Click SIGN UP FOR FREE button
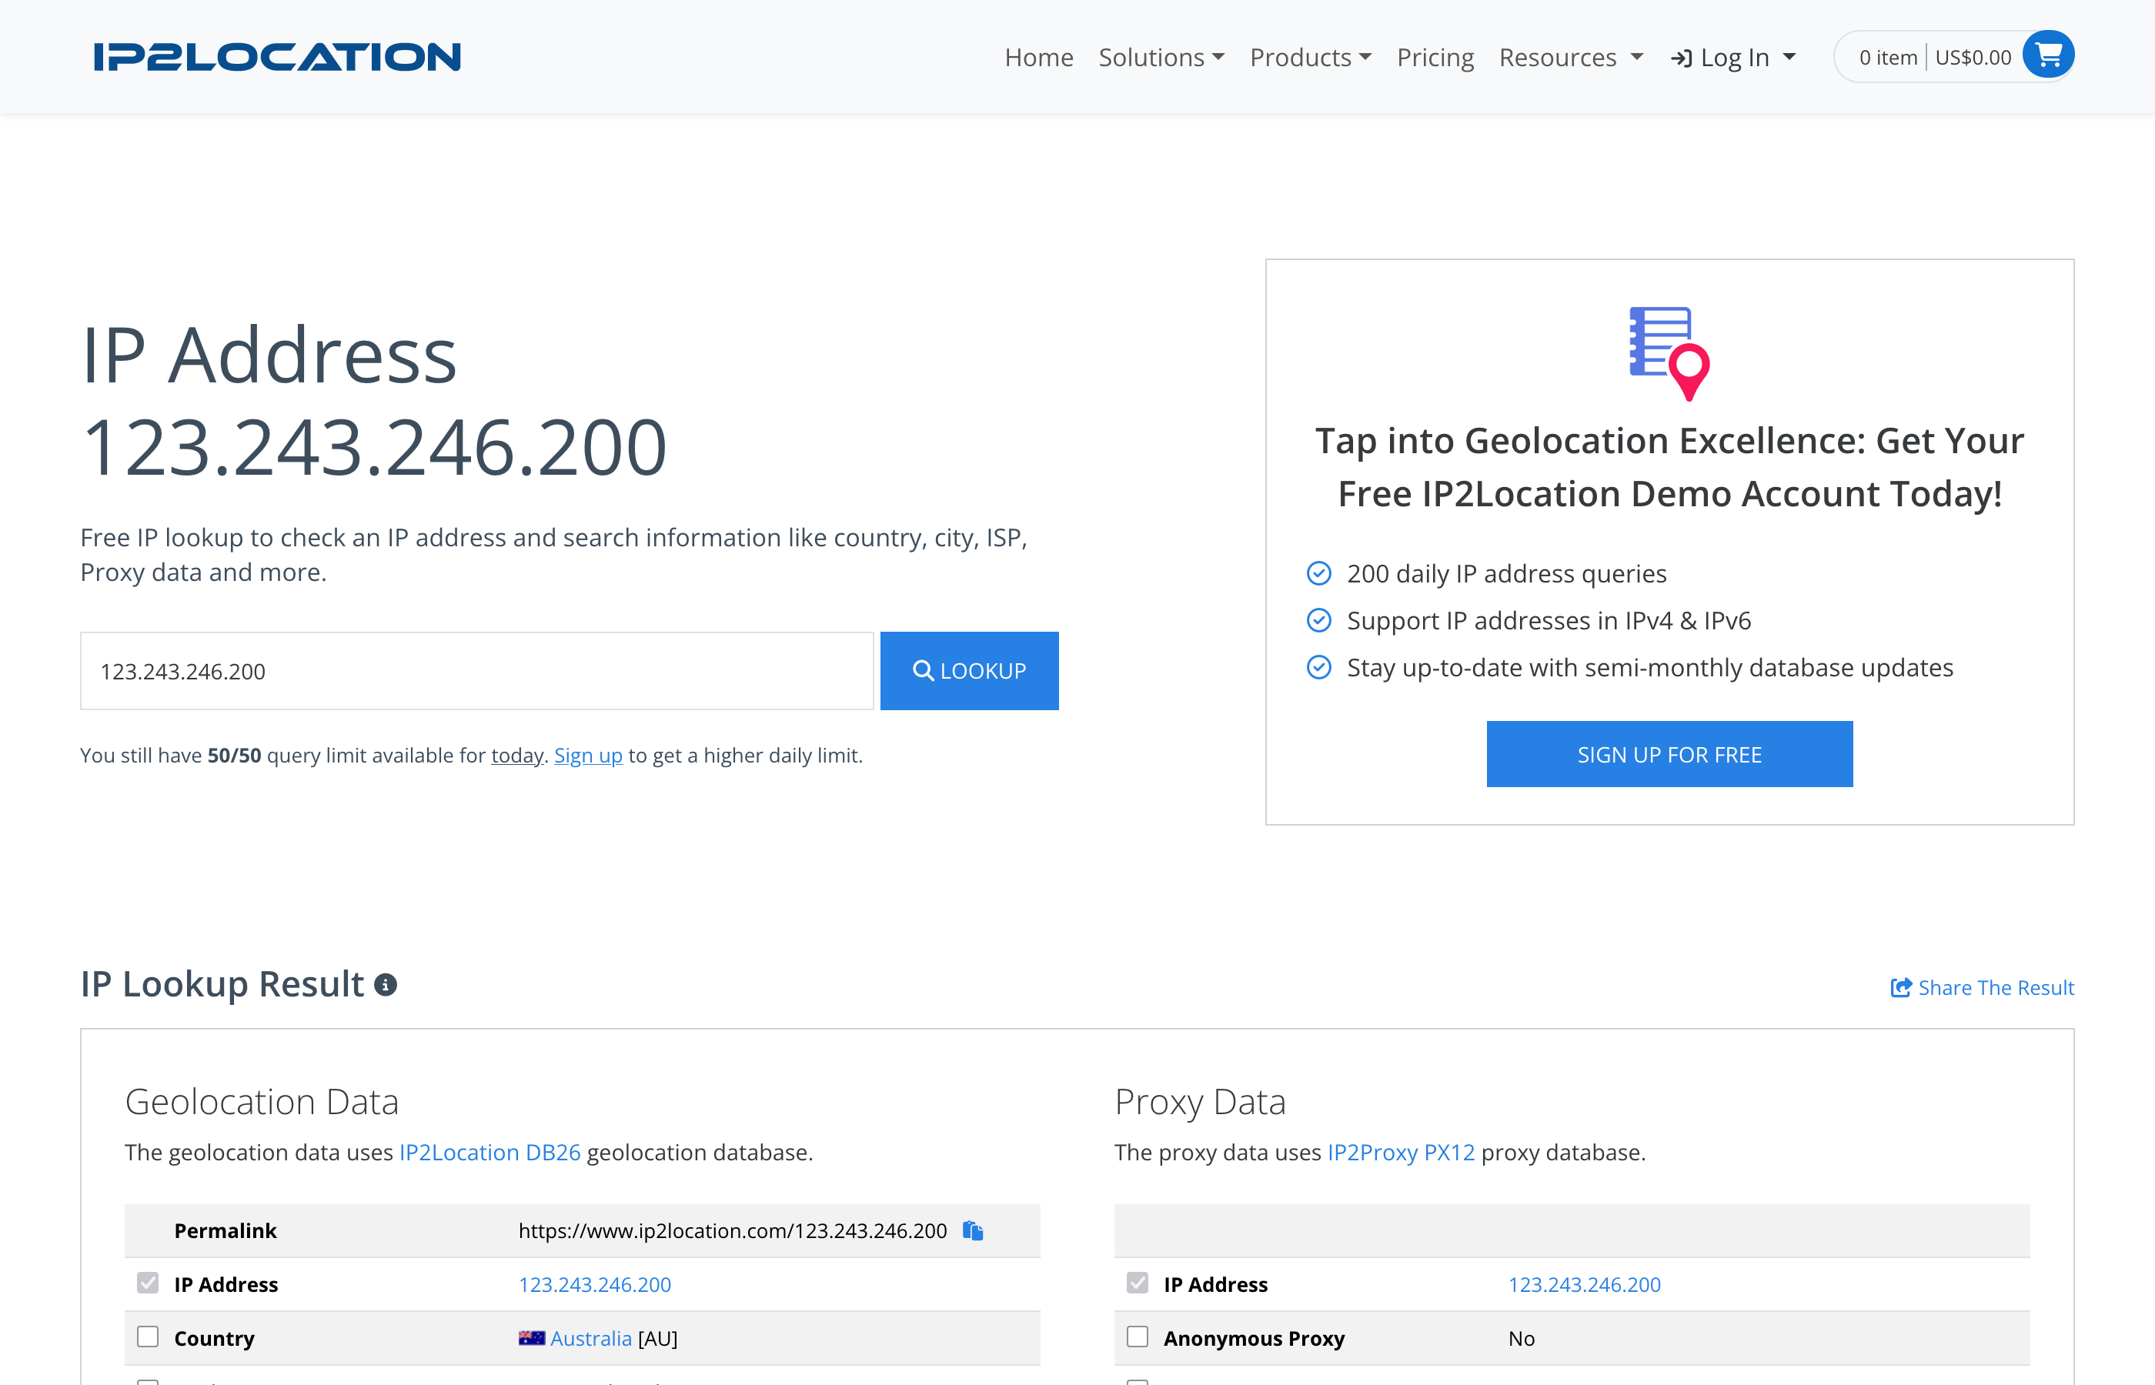Image resolution: width=2155 pixels, height=1385 pixels. pyautogui.click(x=1669, y=755)
